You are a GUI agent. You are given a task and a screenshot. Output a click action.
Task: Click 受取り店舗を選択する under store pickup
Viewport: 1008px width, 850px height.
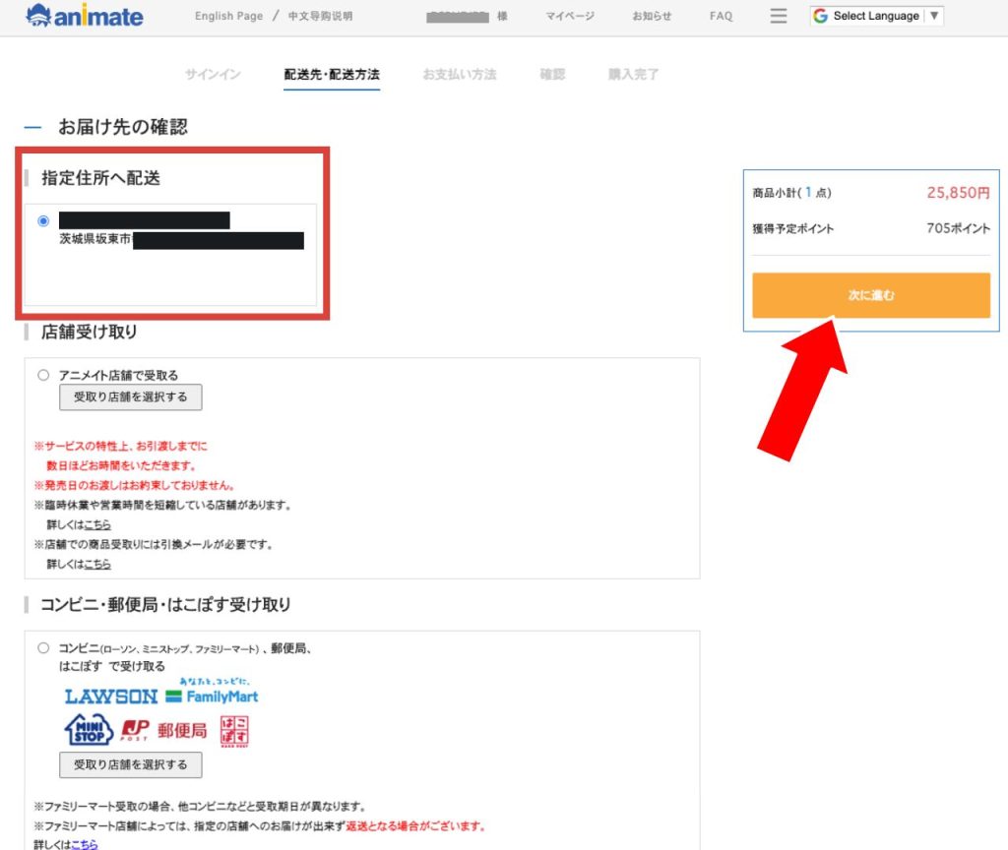(130, 397)
